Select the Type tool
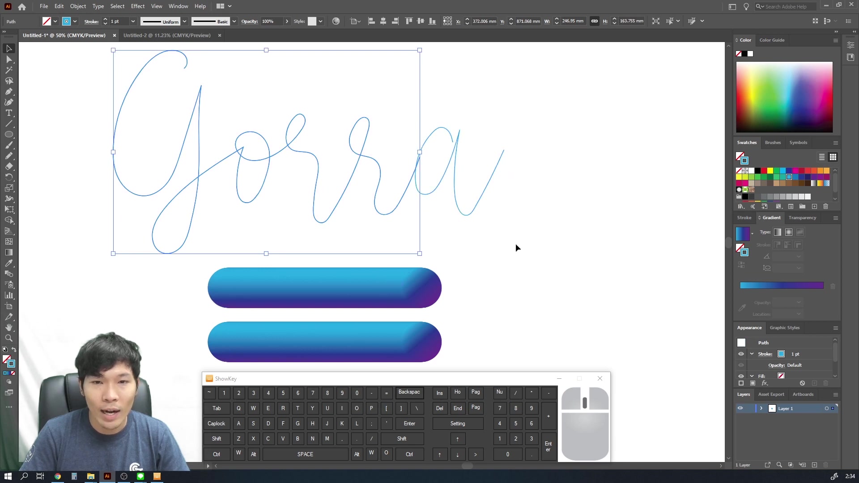 [x=9, y=113]
